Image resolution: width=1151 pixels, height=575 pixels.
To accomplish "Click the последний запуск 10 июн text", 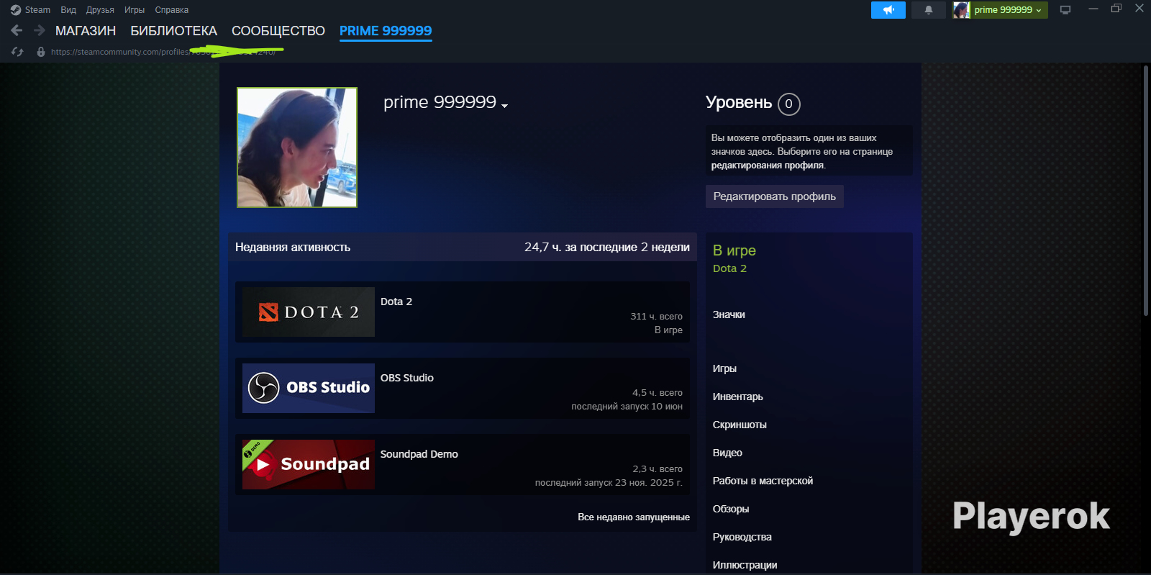I will 627,406.
